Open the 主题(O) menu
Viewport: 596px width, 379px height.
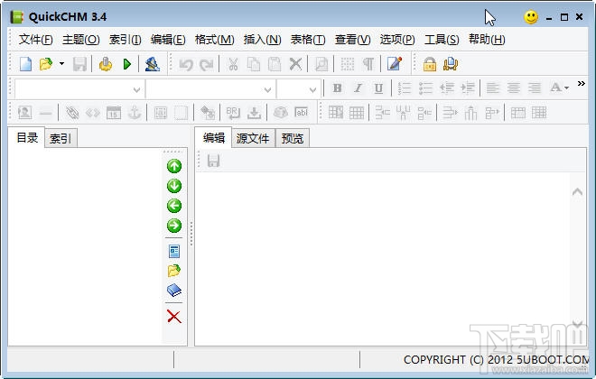[81, 40]
